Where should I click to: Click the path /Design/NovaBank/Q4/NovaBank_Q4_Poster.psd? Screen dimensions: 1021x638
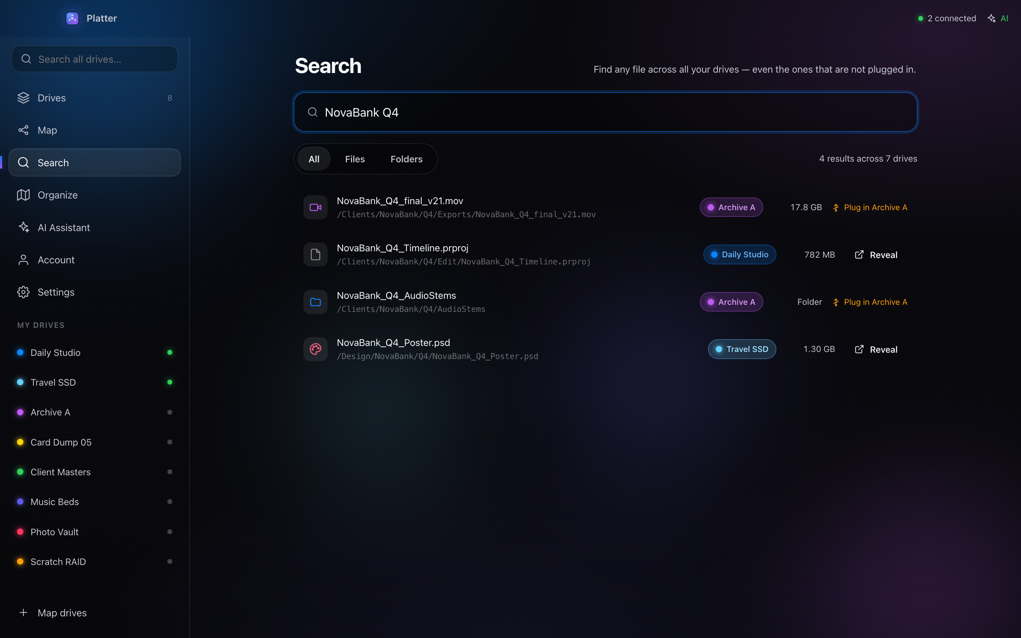437,356
